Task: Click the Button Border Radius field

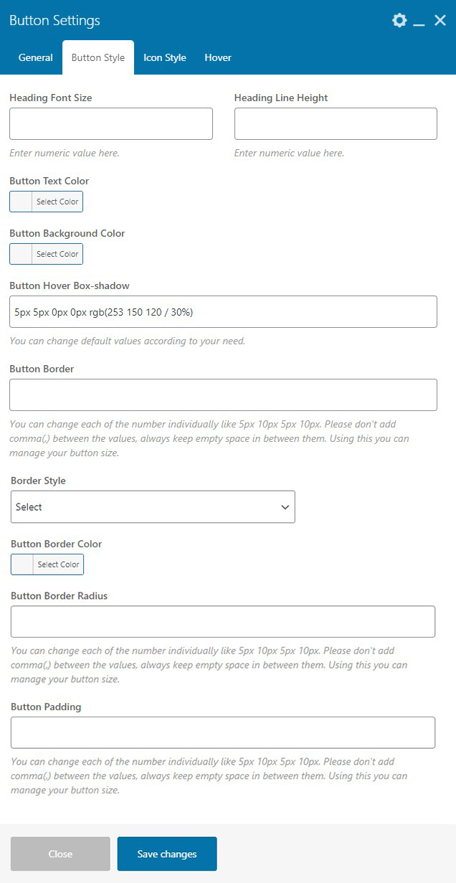Action: click(x=223, y=622)
